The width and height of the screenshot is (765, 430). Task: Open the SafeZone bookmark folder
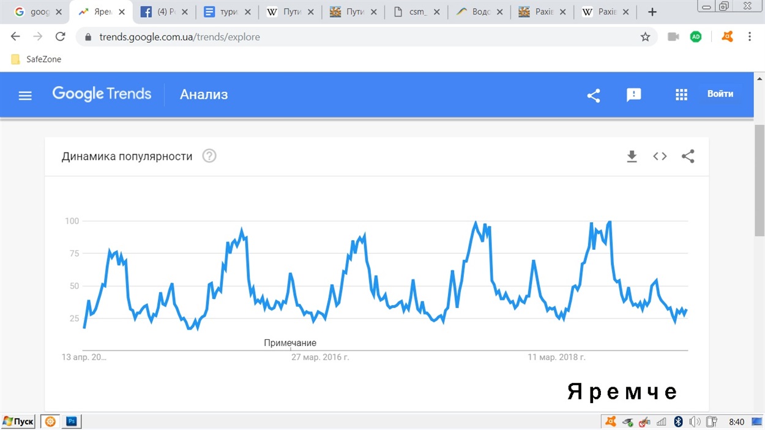coord(37,59)
